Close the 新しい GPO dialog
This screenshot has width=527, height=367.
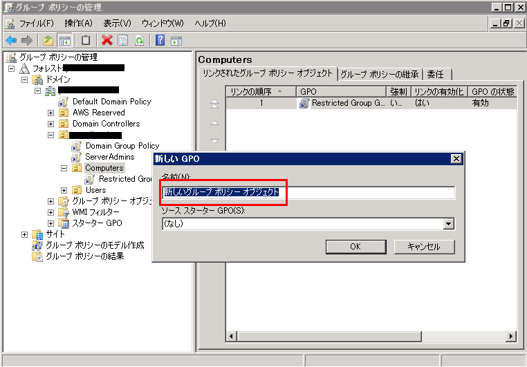click(456, 159)
